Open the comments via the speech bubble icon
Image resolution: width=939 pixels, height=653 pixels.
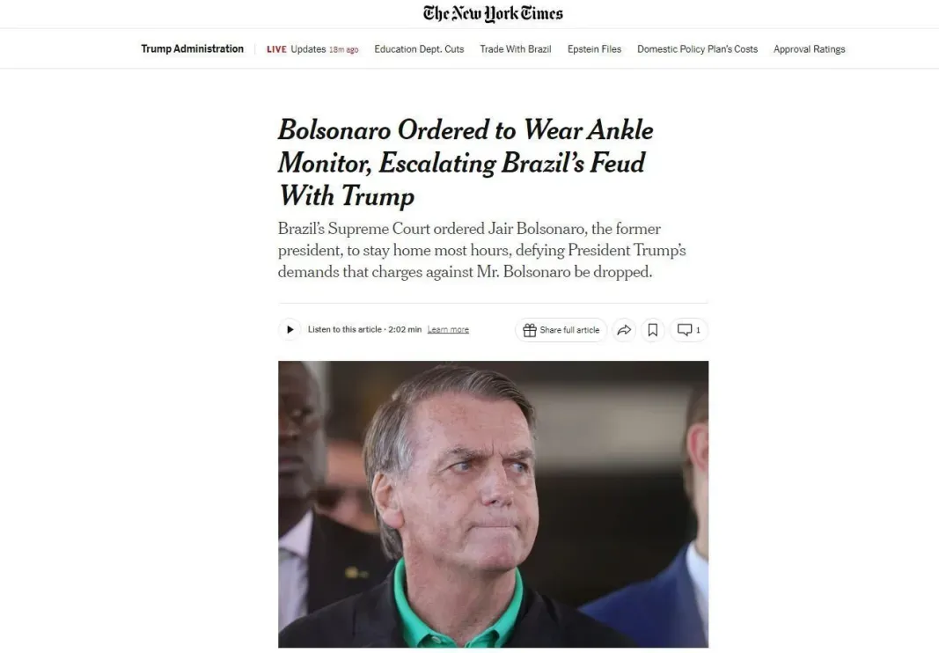686,329
